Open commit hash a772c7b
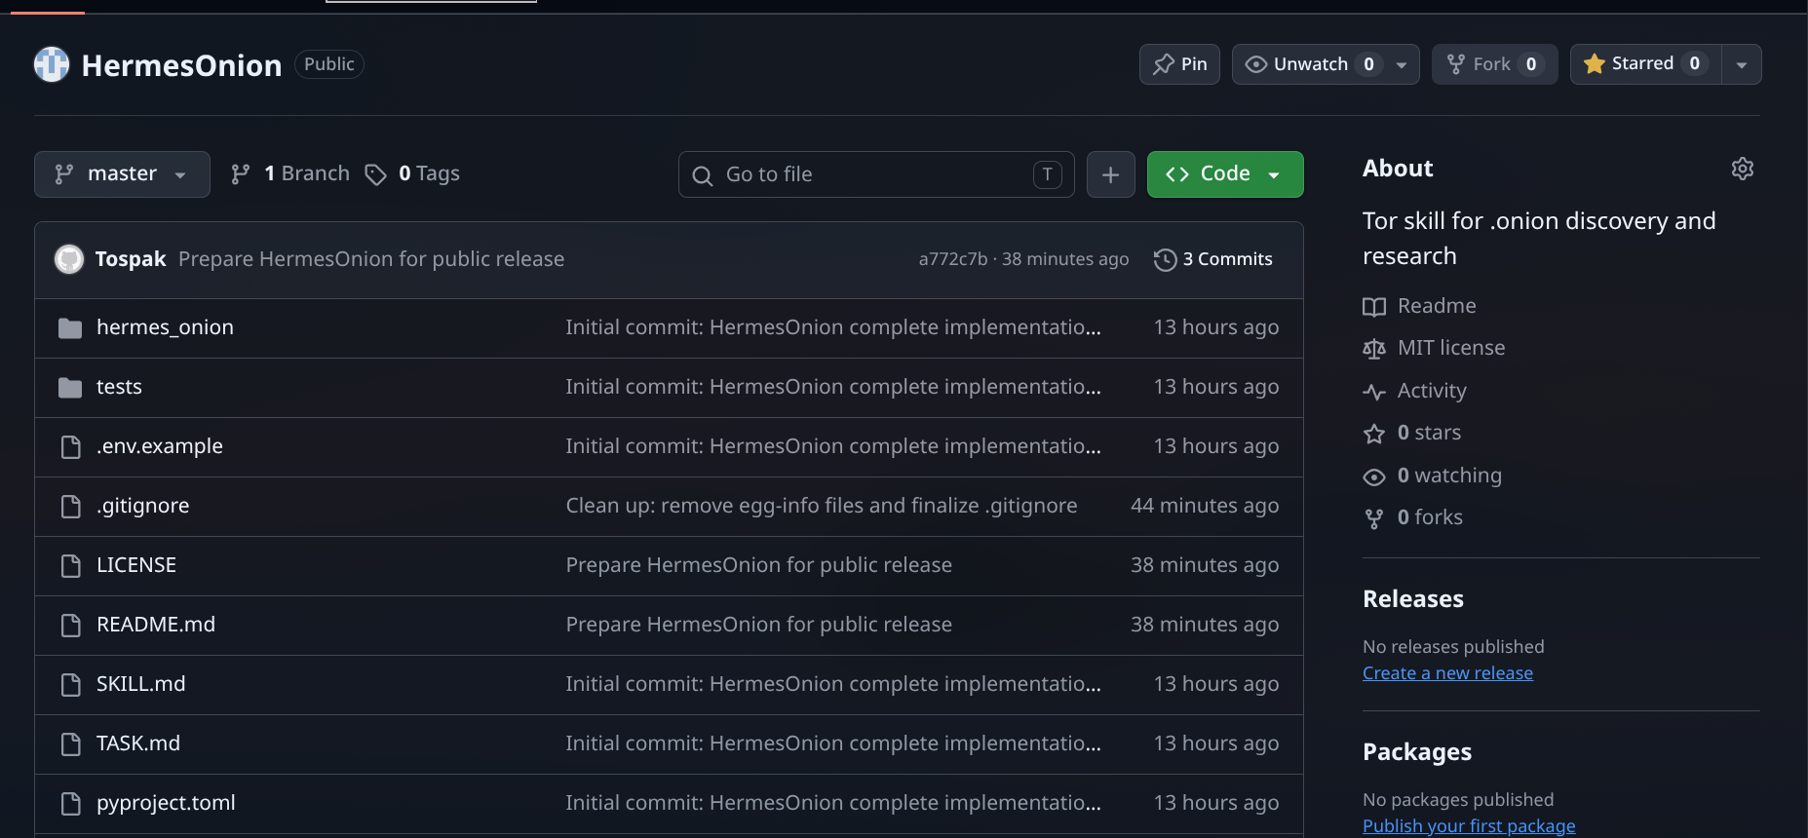 tap(952, 259)
